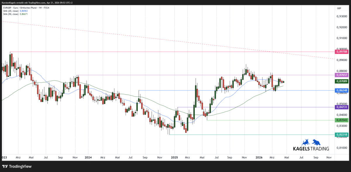Click the 2025 label on the time axis

click(x=175, y=157)
